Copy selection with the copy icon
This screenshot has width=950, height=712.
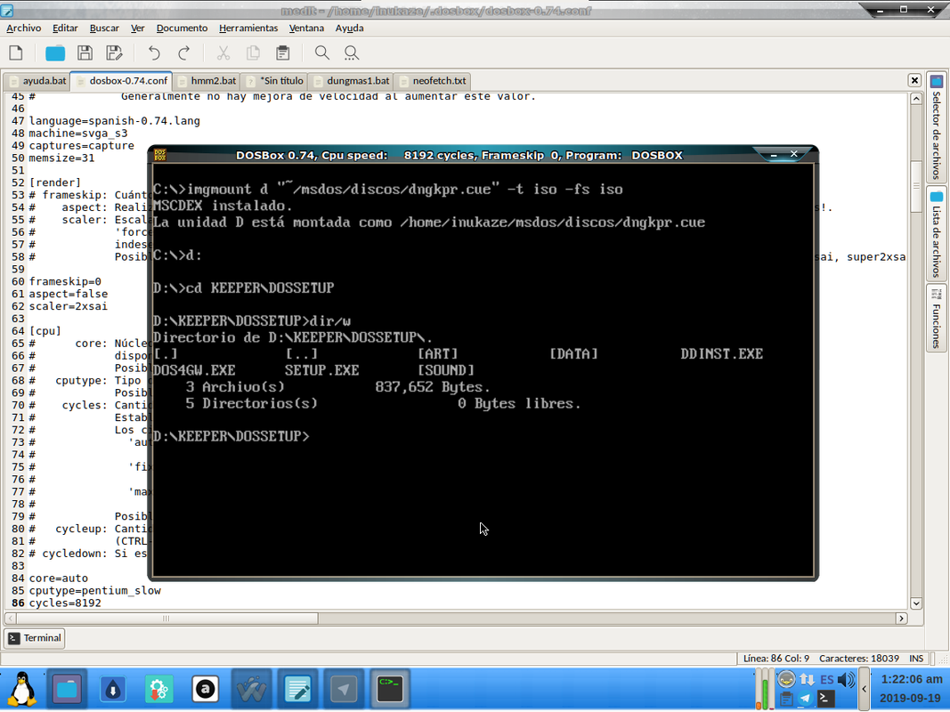point(253,53)
